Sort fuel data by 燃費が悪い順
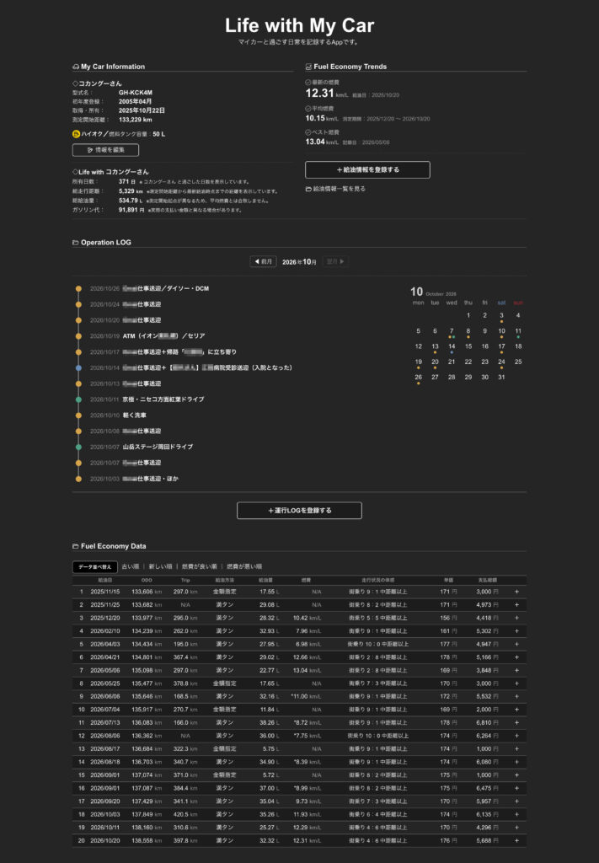 pyautogui.click(x=244, y=566)
